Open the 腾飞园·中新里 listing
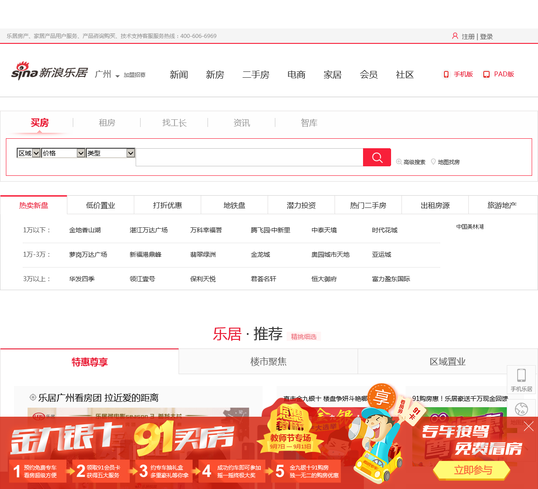 [270, 230]
